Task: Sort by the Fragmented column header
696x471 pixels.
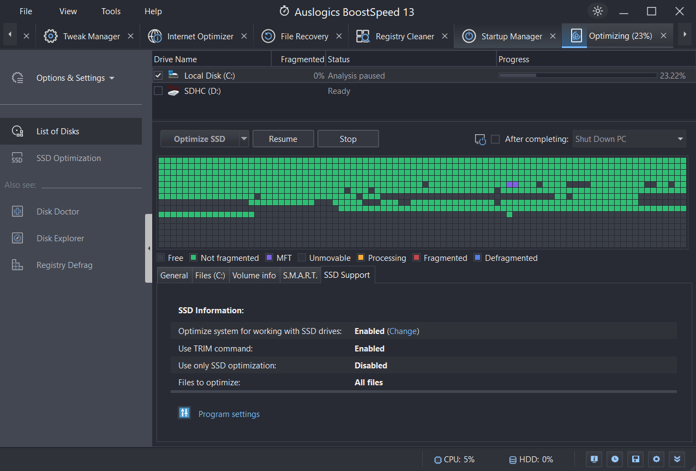Action: click(298, 59)
